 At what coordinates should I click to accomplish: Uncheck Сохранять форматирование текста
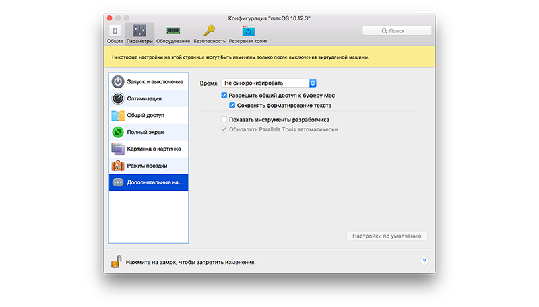pyautogui.click(x=232, y=105)
